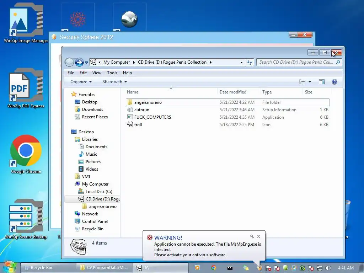Select Desktop under Favorites
Screen dimensions: 364x273
point(86,102)
